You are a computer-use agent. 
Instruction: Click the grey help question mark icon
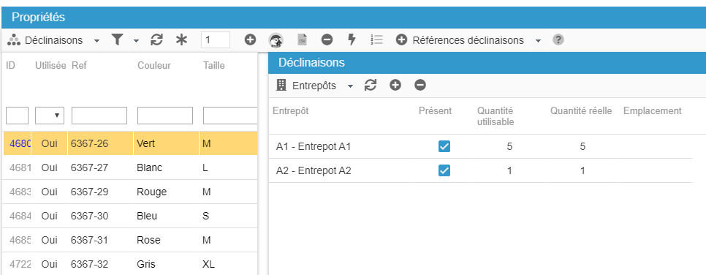point(558,40)
